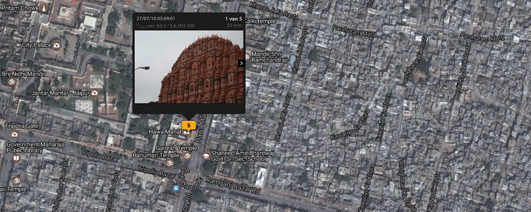Click the Shaheed Amit Bhardwaj school icon
The height and width of the screenshot is (212, 531).
(x=206, y=156)
